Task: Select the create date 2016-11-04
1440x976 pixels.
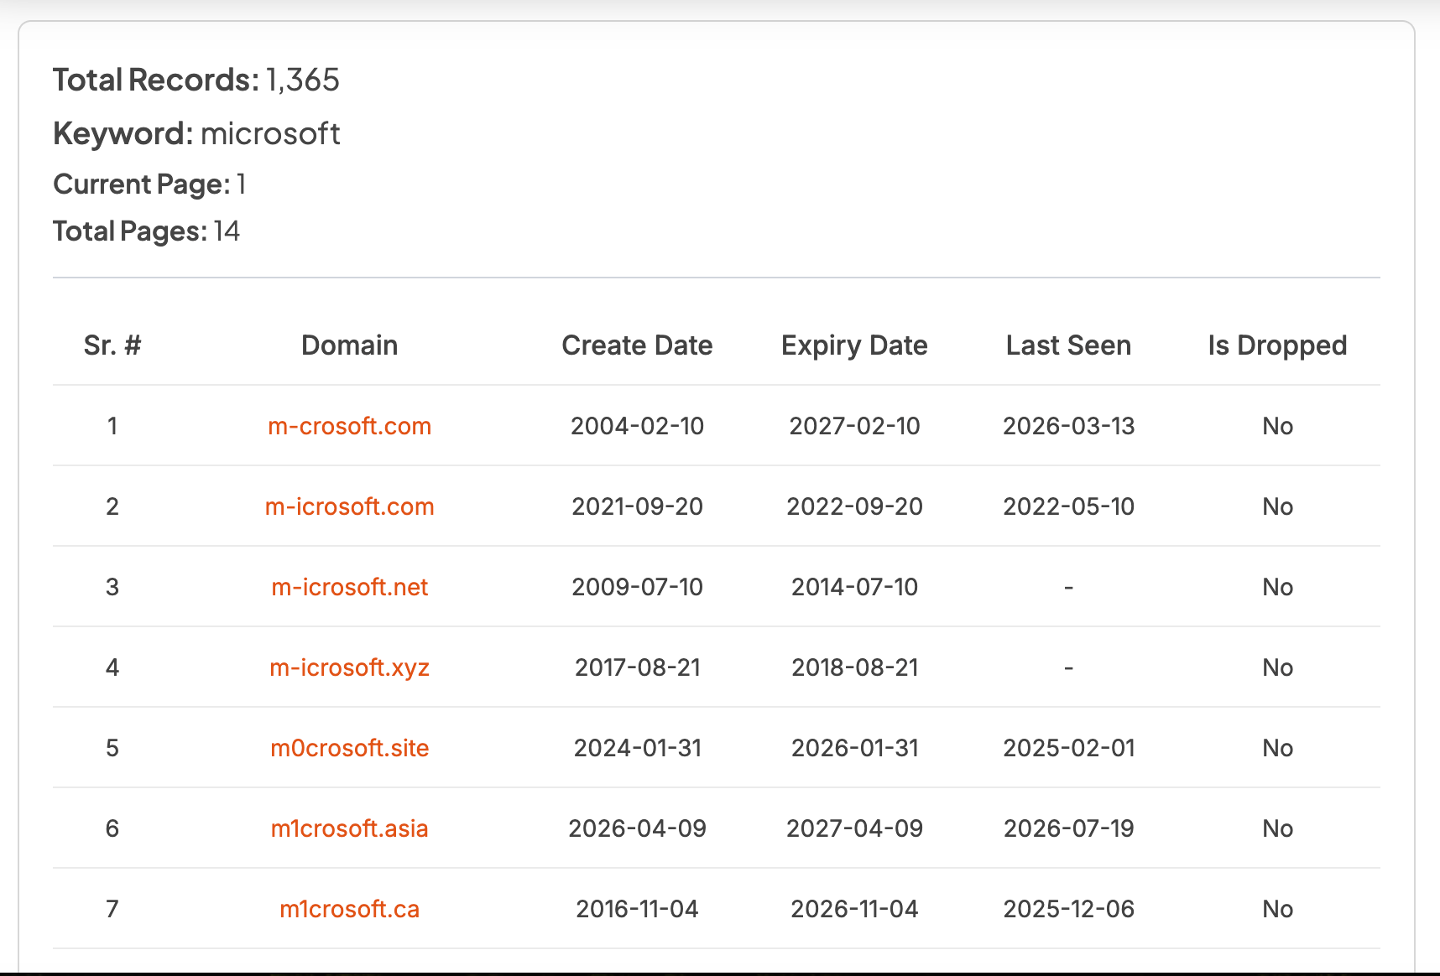Action: click(x=637, y=909)
